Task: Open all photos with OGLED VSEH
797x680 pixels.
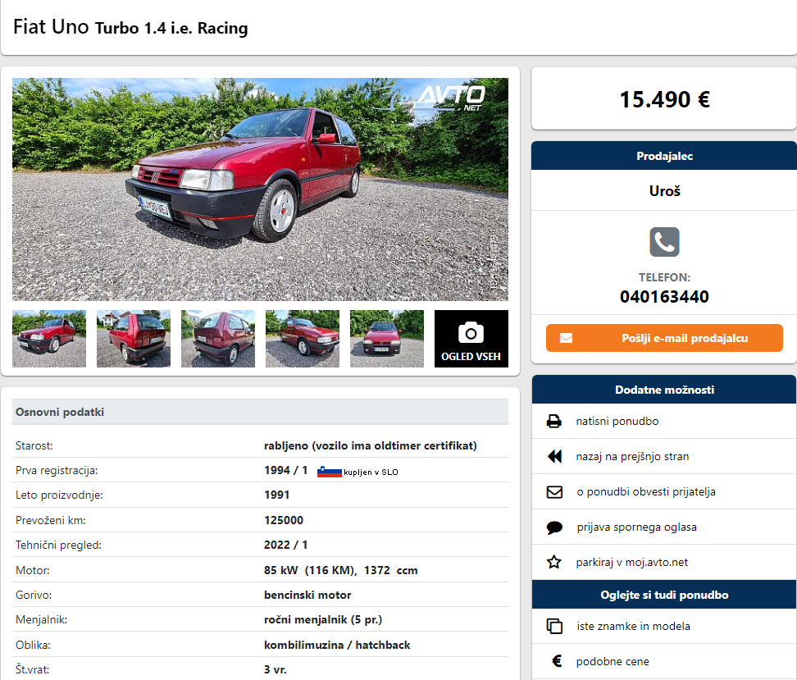Action: 471,339
